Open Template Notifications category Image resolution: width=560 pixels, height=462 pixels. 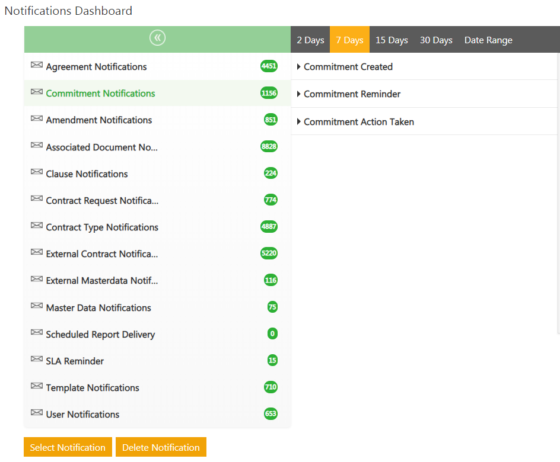pyautogui.click(x=93, y=388)
